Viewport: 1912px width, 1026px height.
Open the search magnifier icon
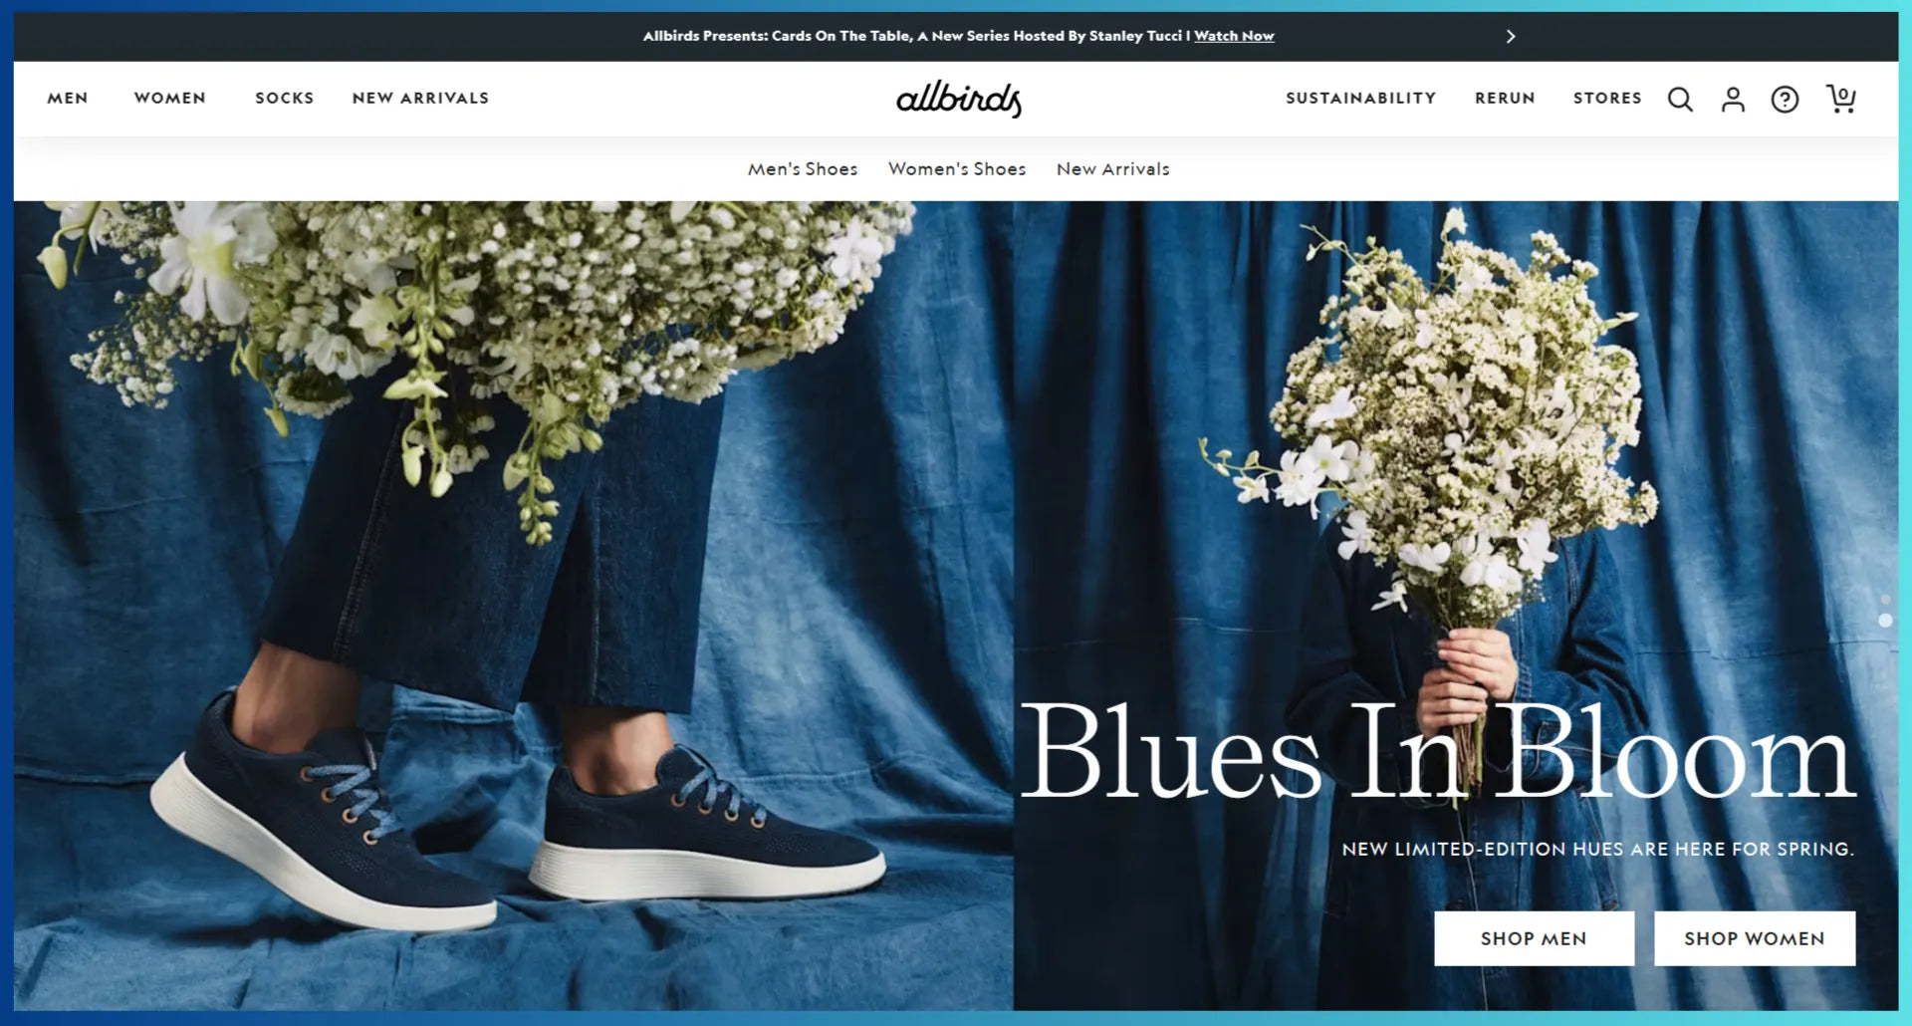[x=1680, y=99]
